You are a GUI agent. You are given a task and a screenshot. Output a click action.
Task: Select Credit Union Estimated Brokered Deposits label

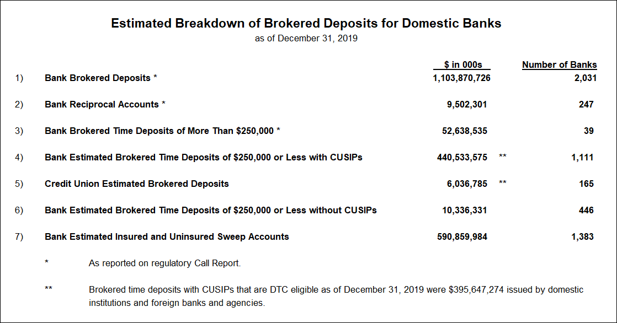[x=136, y=184]
